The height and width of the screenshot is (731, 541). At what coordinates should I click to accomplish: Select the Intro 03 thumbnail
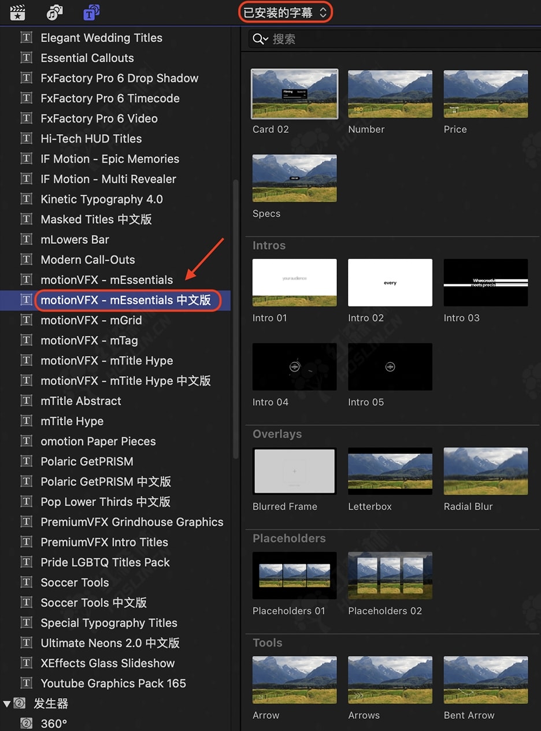486,283
